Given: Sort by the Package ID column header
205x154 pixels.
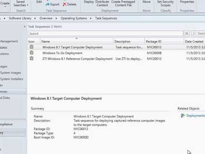Looking at the screenshot, I should tap(164, 41).
